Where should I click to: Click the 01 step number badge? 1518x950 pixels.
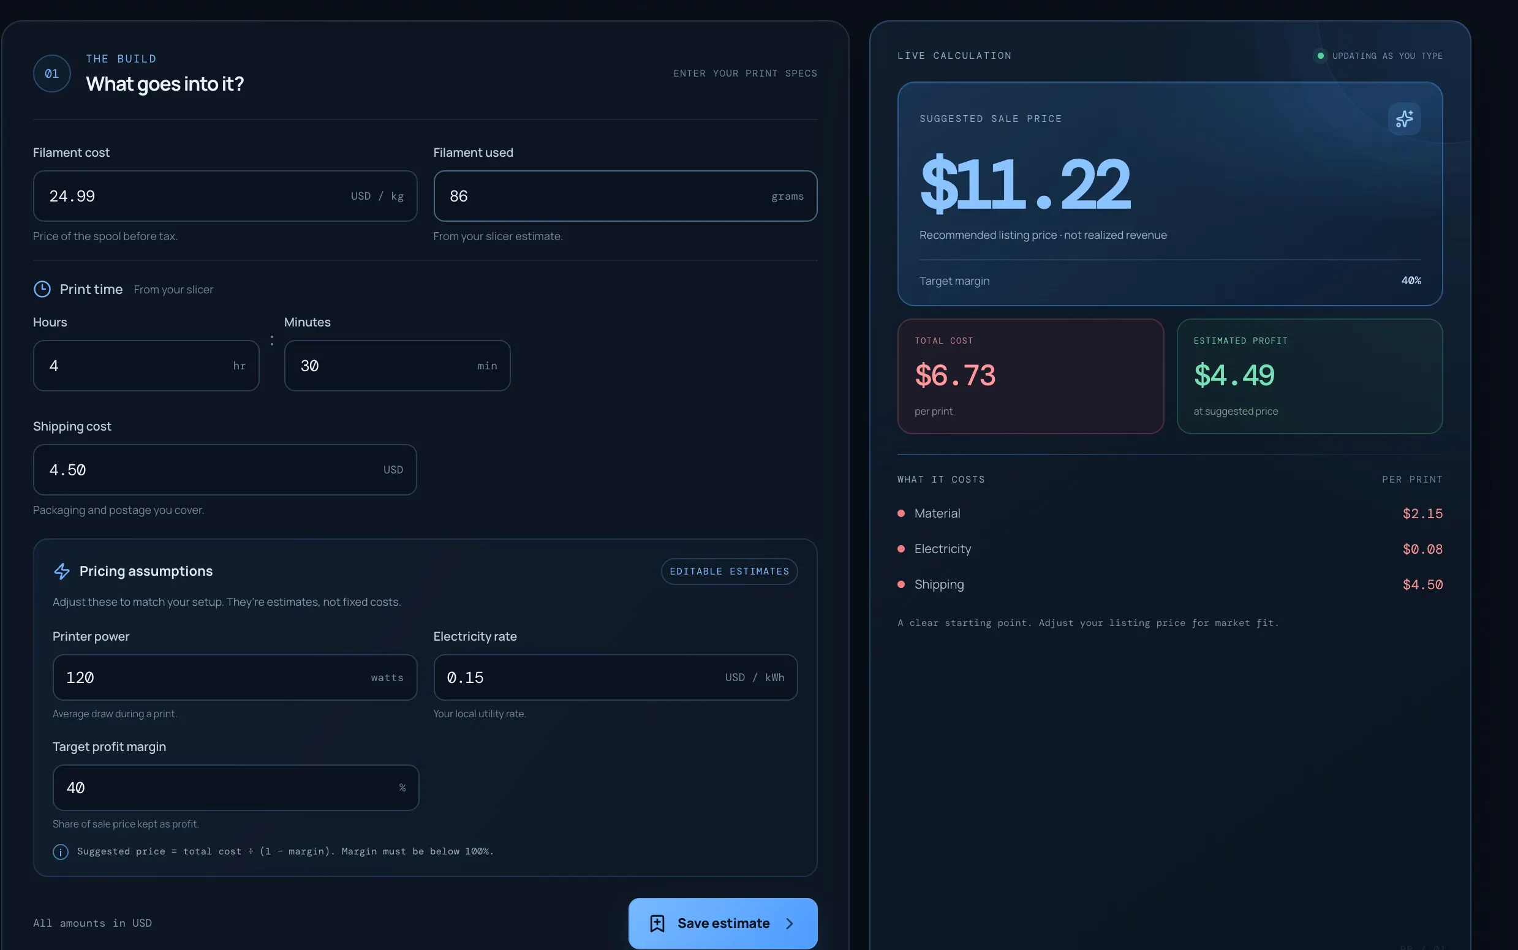pyautogui.click(x=51, y=74)
